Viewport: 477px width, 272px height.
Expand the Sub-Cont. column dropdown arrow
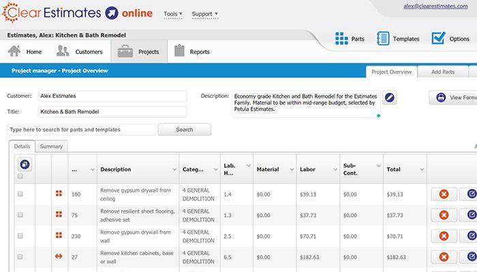tap(379, 166)
